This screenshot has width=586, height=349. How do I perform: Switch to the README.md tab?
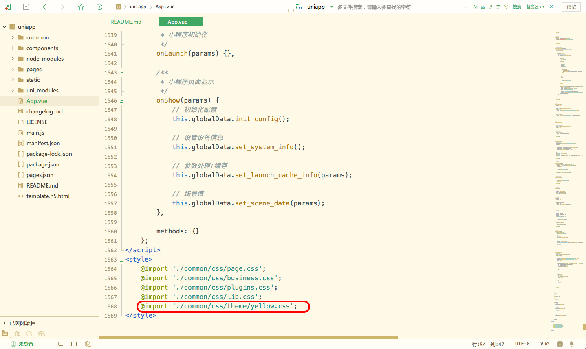[x=126, y=22]
